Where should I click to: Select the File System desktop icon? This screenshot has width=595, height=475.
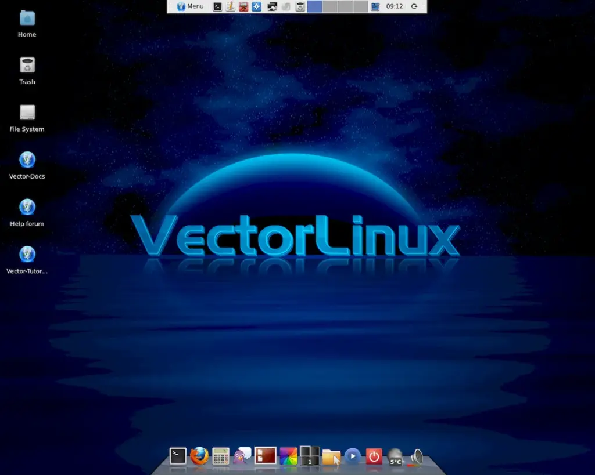coord(27,118)
